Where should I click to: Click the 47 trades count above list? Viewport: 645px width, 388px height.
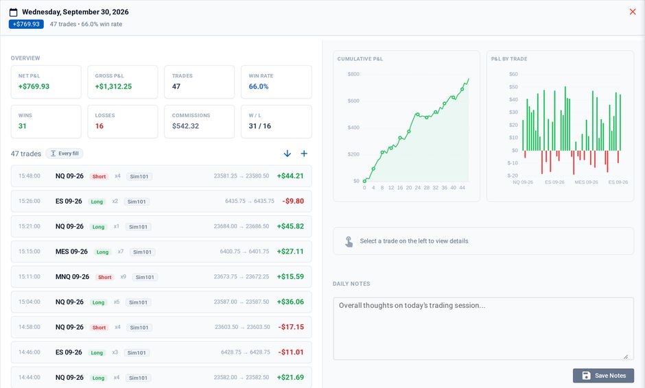coord(26,154)
